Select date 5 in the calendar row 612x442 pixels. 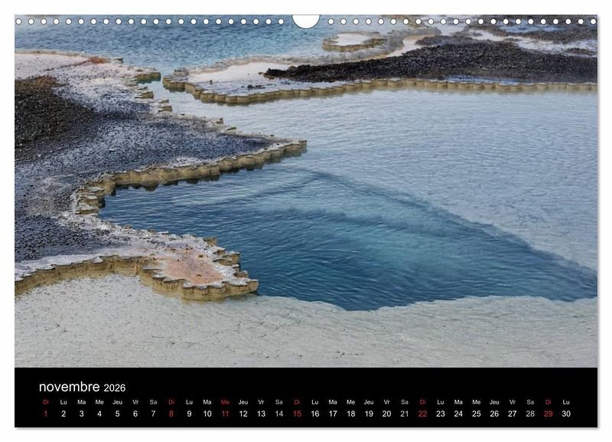point(118,414)
